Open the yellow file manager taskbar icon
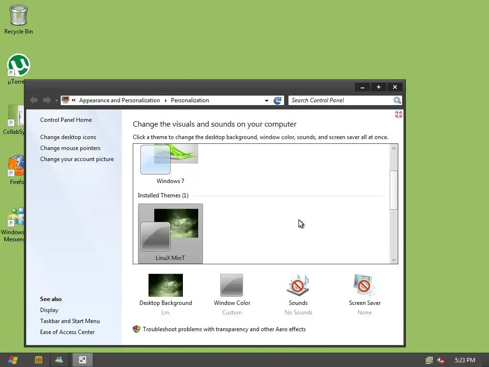Screen dimensions: 489x367 click(39, 360)
